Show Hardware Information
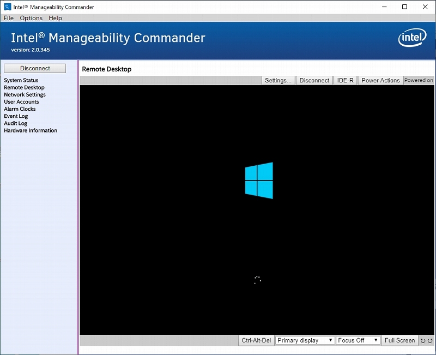Viewport: 436px width, 355px height. [31, 130]
